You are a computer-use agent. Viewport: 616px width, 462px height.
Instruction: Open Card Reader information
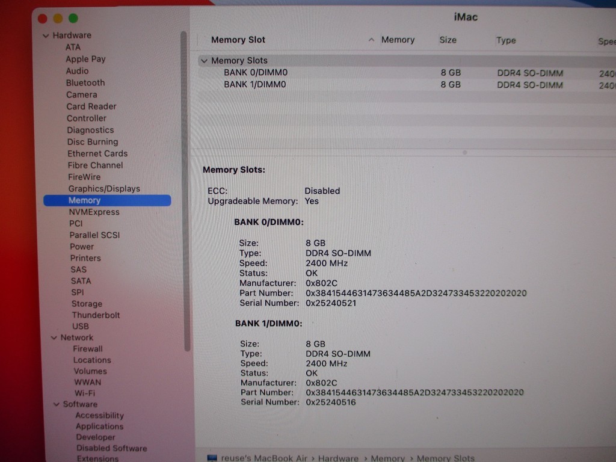coord(91,106)
